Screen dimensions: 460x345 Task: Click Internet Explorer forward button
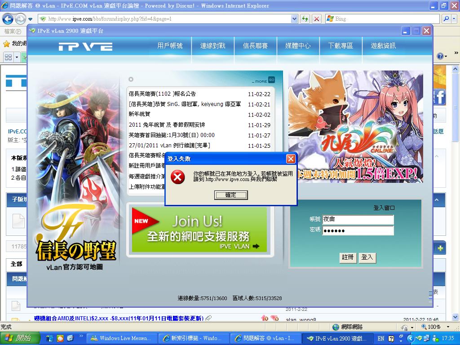[20, 19]
